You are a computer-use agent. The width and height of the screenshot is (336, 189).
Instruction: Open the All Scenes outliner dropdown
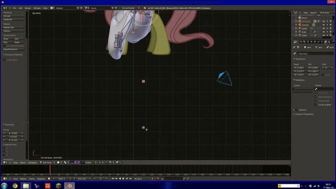pos(325,13)
